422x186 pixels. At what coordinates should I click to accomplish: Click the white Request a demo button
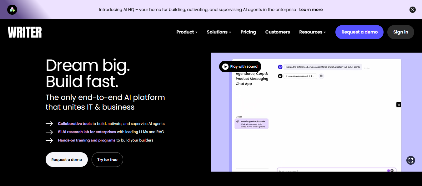tap(67, 160)
